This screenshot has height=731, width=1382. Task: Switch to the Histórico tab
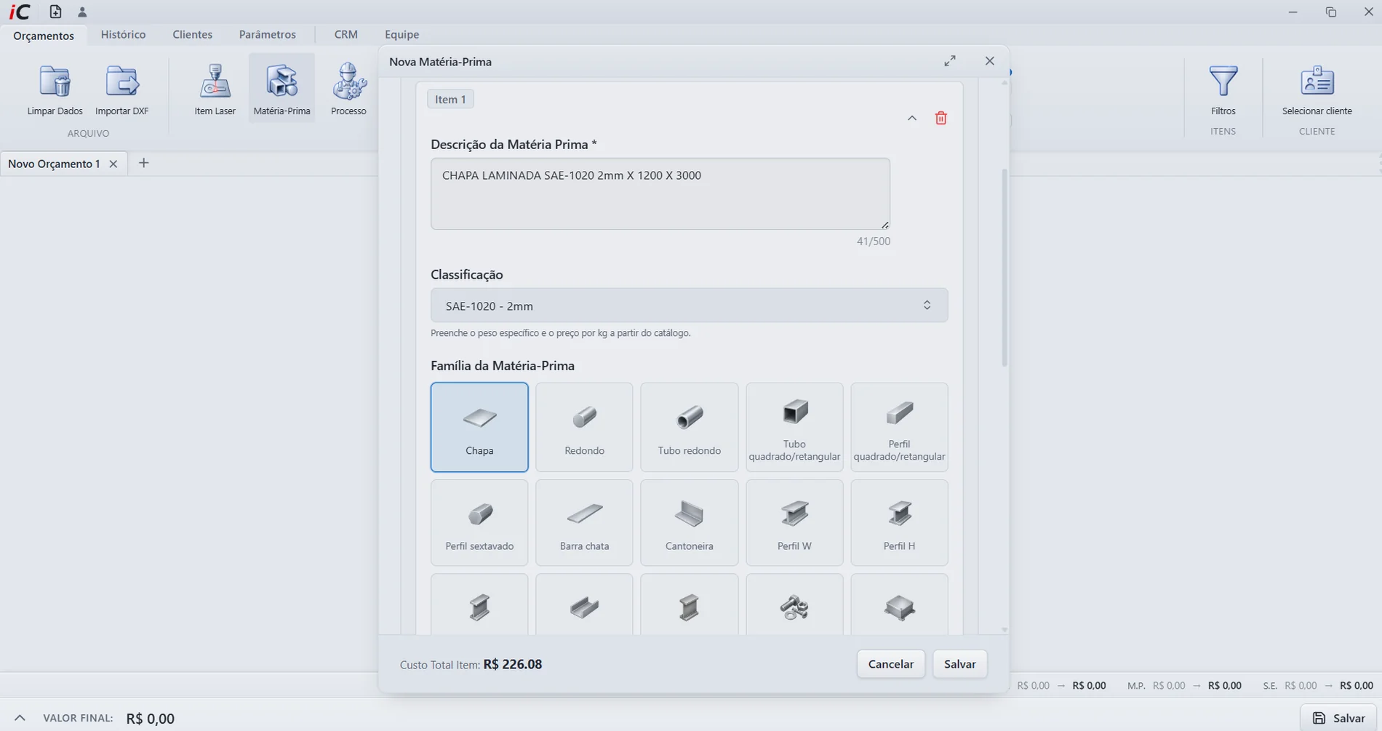click(x=123, y=34)
